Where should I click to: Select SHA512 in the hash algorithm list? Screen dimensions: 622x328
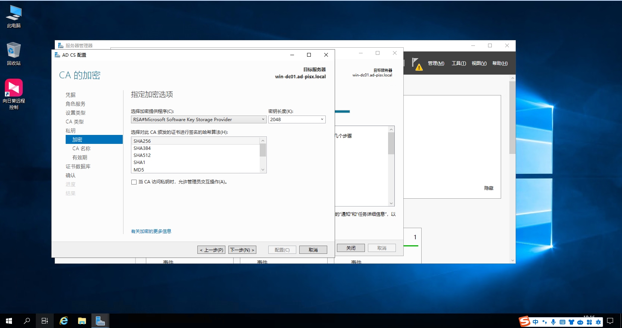click(x=142, y=155)
